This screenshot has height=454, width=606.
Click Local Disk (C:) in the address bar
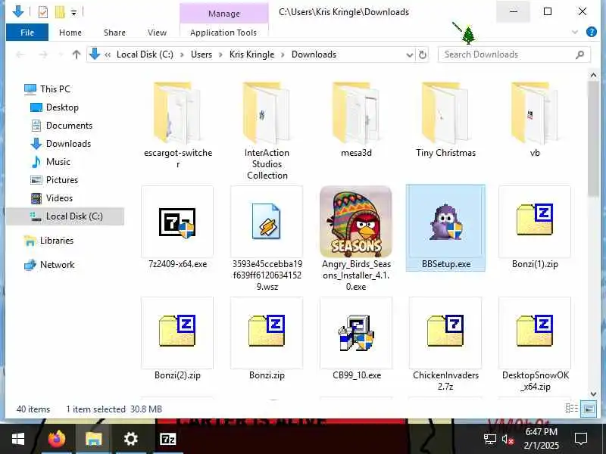[x=145, y=54]
